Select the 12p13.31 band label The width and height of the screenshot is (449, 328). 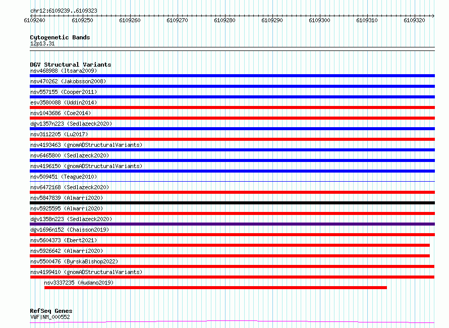(x=42, y=43)
